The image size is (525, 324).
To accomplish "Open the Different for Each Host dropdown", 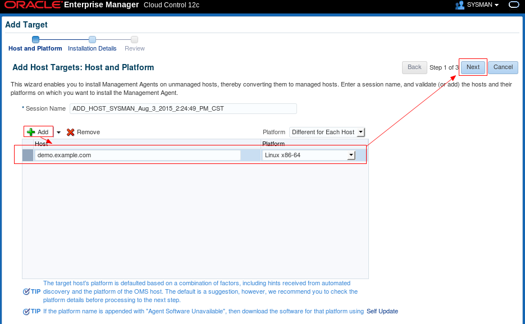I will click(327, 132).
